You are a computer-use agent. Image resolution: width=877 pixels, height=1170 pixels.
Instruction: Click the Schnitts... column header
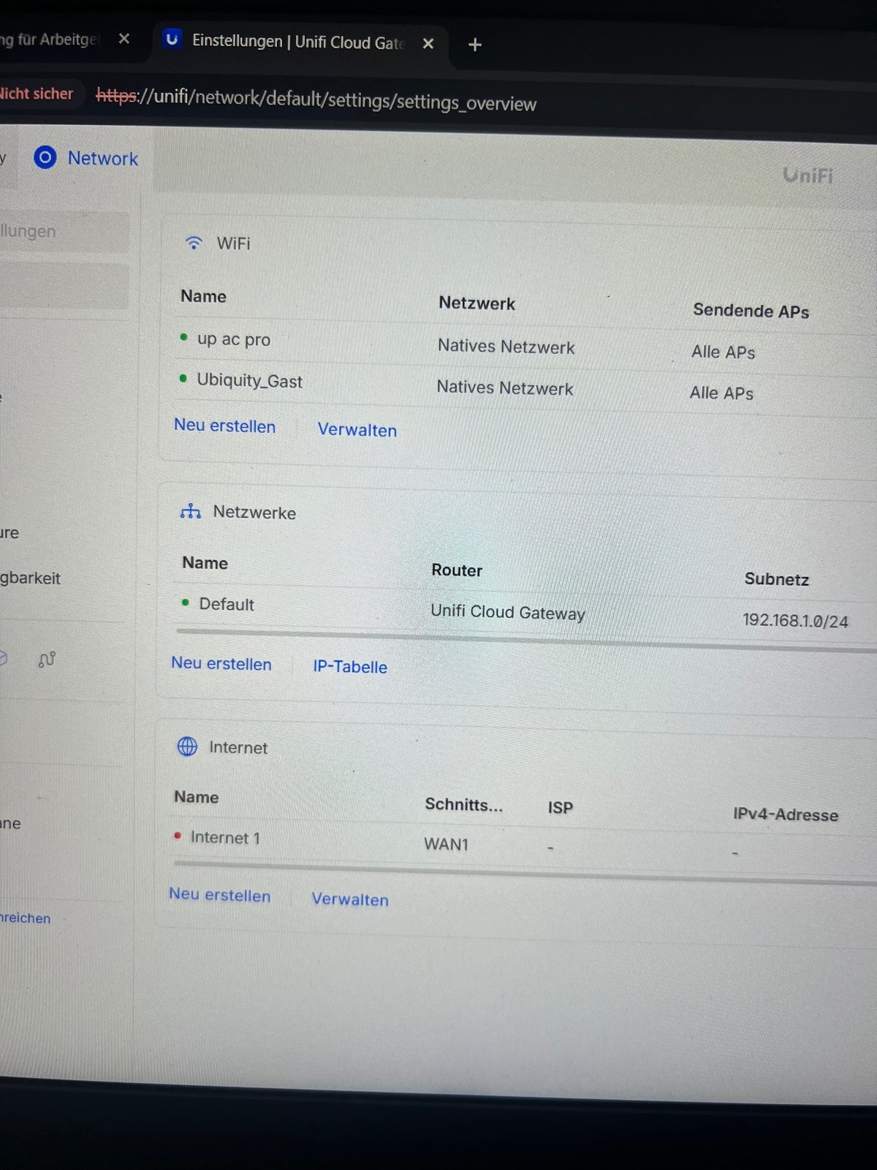[x=463, y=804]
